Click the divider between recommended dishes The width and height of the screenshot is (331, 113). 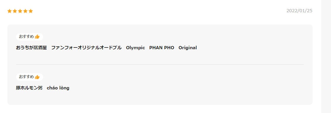click(160, 65)
